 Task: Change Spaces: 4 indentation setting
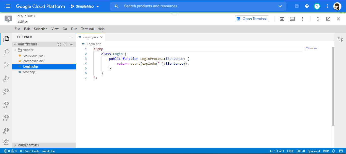pos(314,151)
